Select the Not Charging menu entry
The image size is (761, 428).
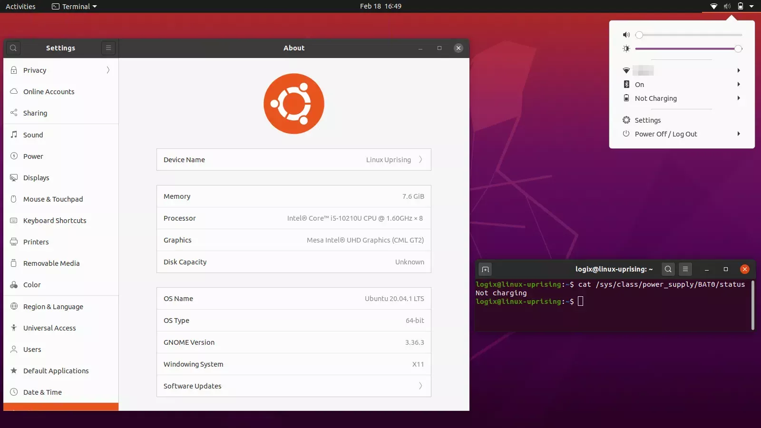(x=682, y=98)
